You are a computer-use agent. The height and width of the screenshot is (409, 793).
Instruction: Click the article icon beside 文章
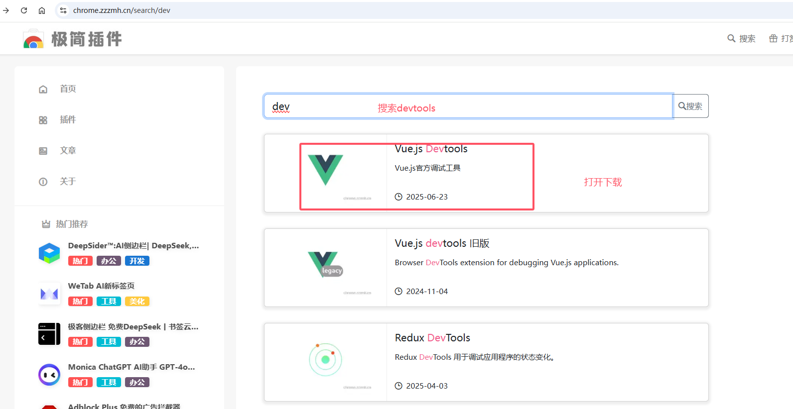click(x=43, y=151)
